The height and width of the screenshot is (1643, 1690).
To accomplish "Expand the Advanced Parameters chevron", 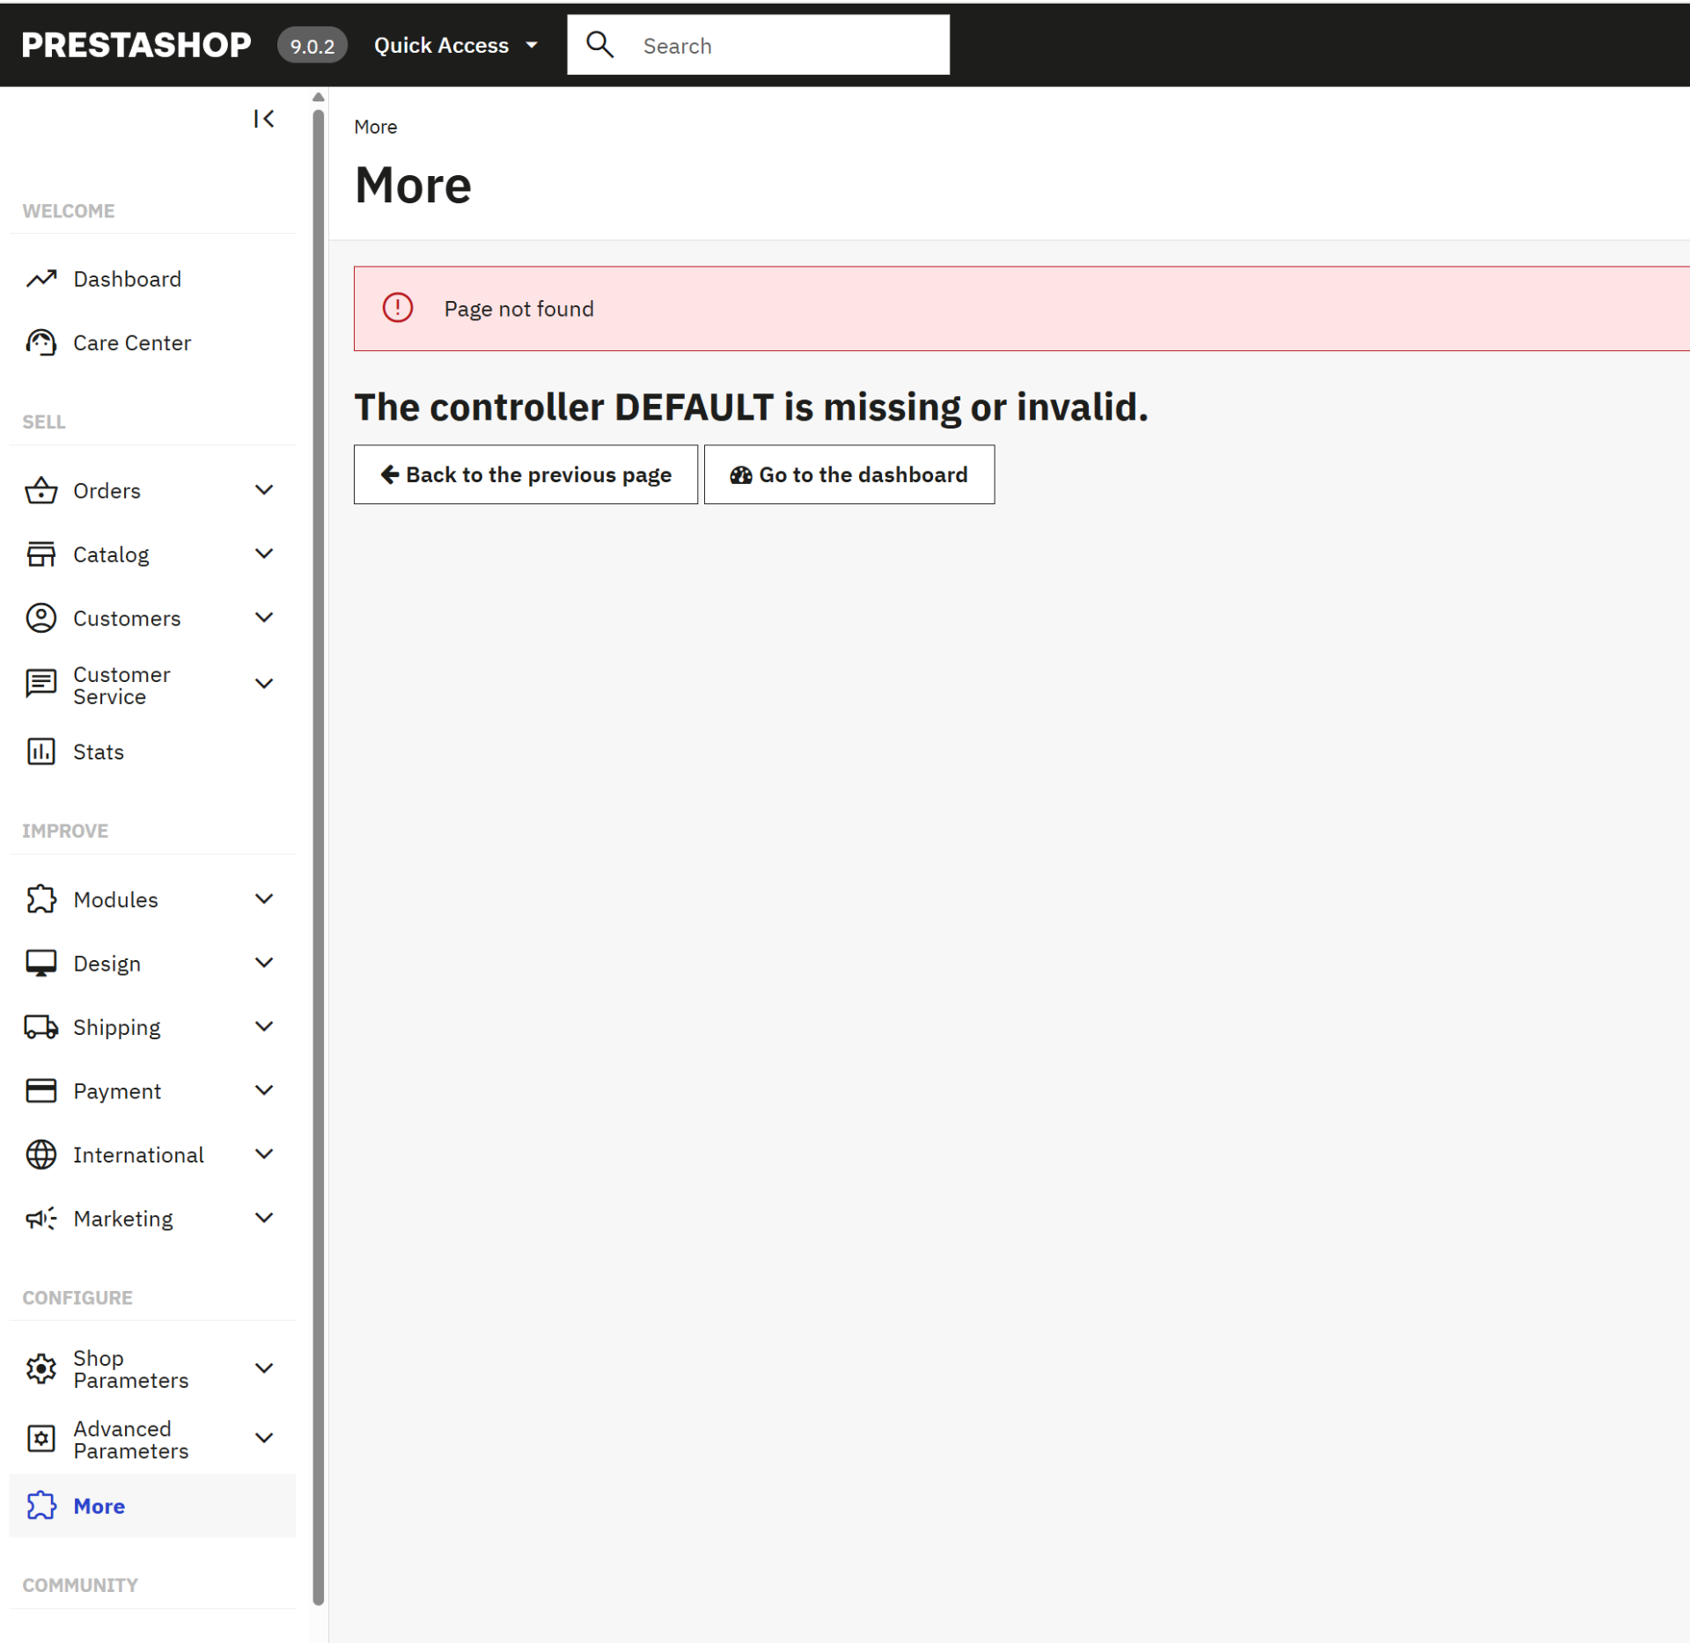I will [x=263, y=1438].
